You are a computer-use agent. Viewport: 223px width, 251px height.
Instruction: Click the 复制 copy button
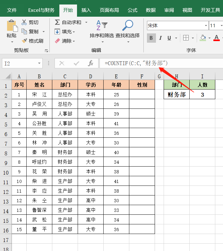tap(33, 32)
